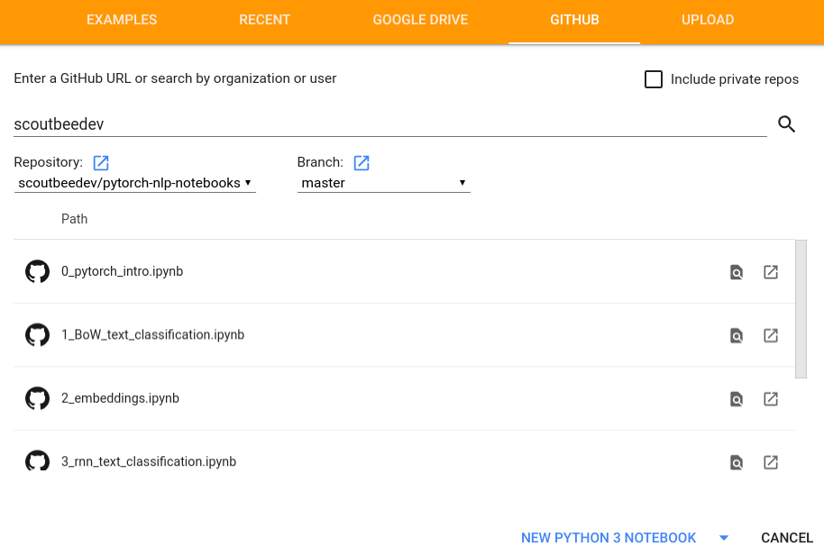Switch to the Examples tab
Image resolution: width=824 pixels, height=556 pixels.
click(x=122, y=20)
